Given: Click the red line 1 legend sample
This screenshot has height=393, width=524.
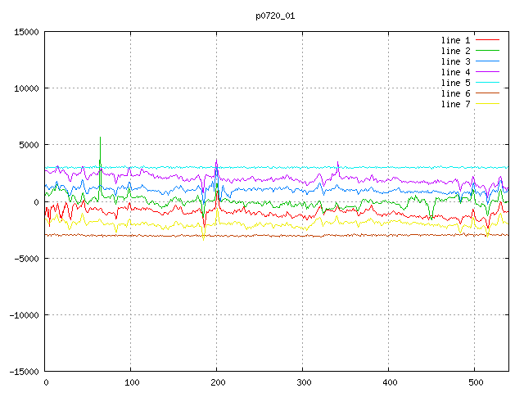Looking at the screenshot, I should 488,40.
